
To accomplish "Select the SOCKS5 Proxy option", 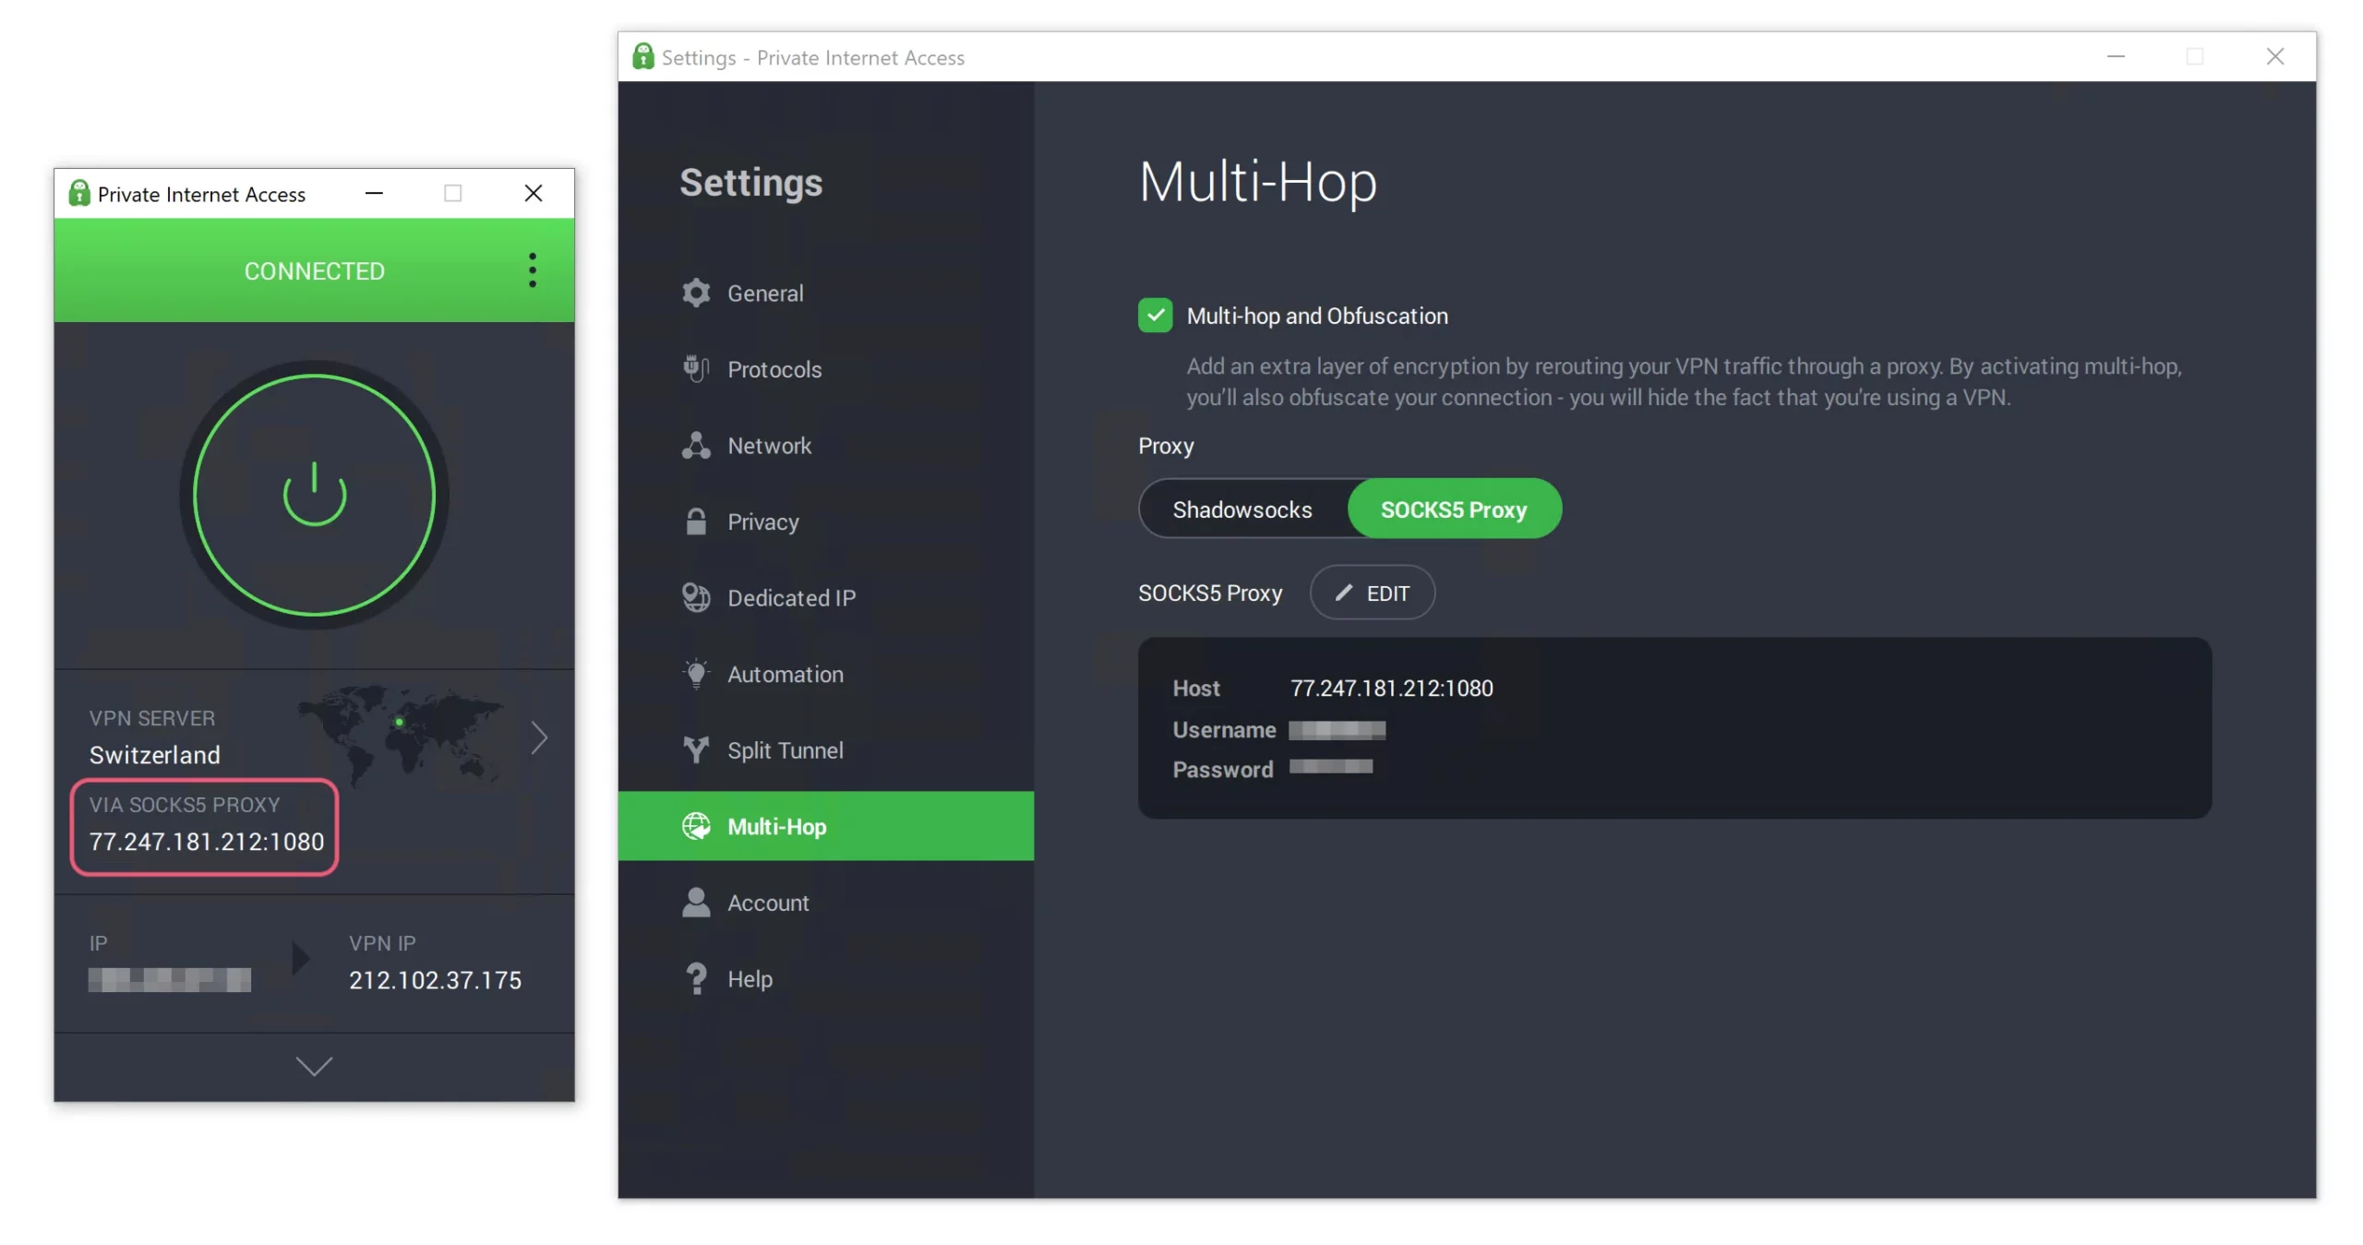I will tap(1454, 509).
